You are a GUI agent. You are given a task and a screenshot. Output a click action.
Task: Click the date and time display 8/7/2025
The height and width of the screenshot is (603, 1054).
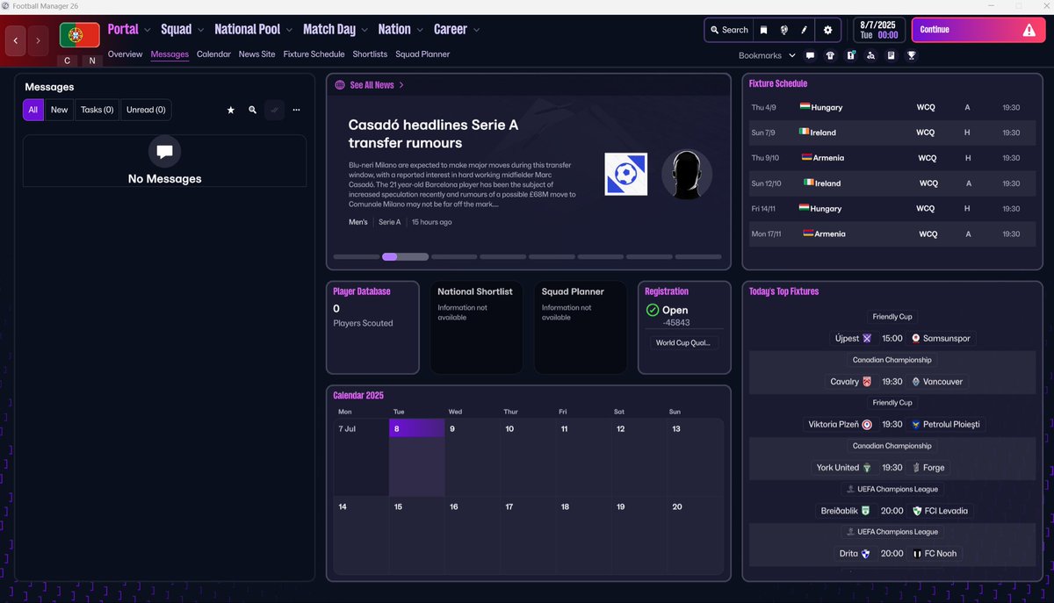pyautogui.click(x=878, y=30)
